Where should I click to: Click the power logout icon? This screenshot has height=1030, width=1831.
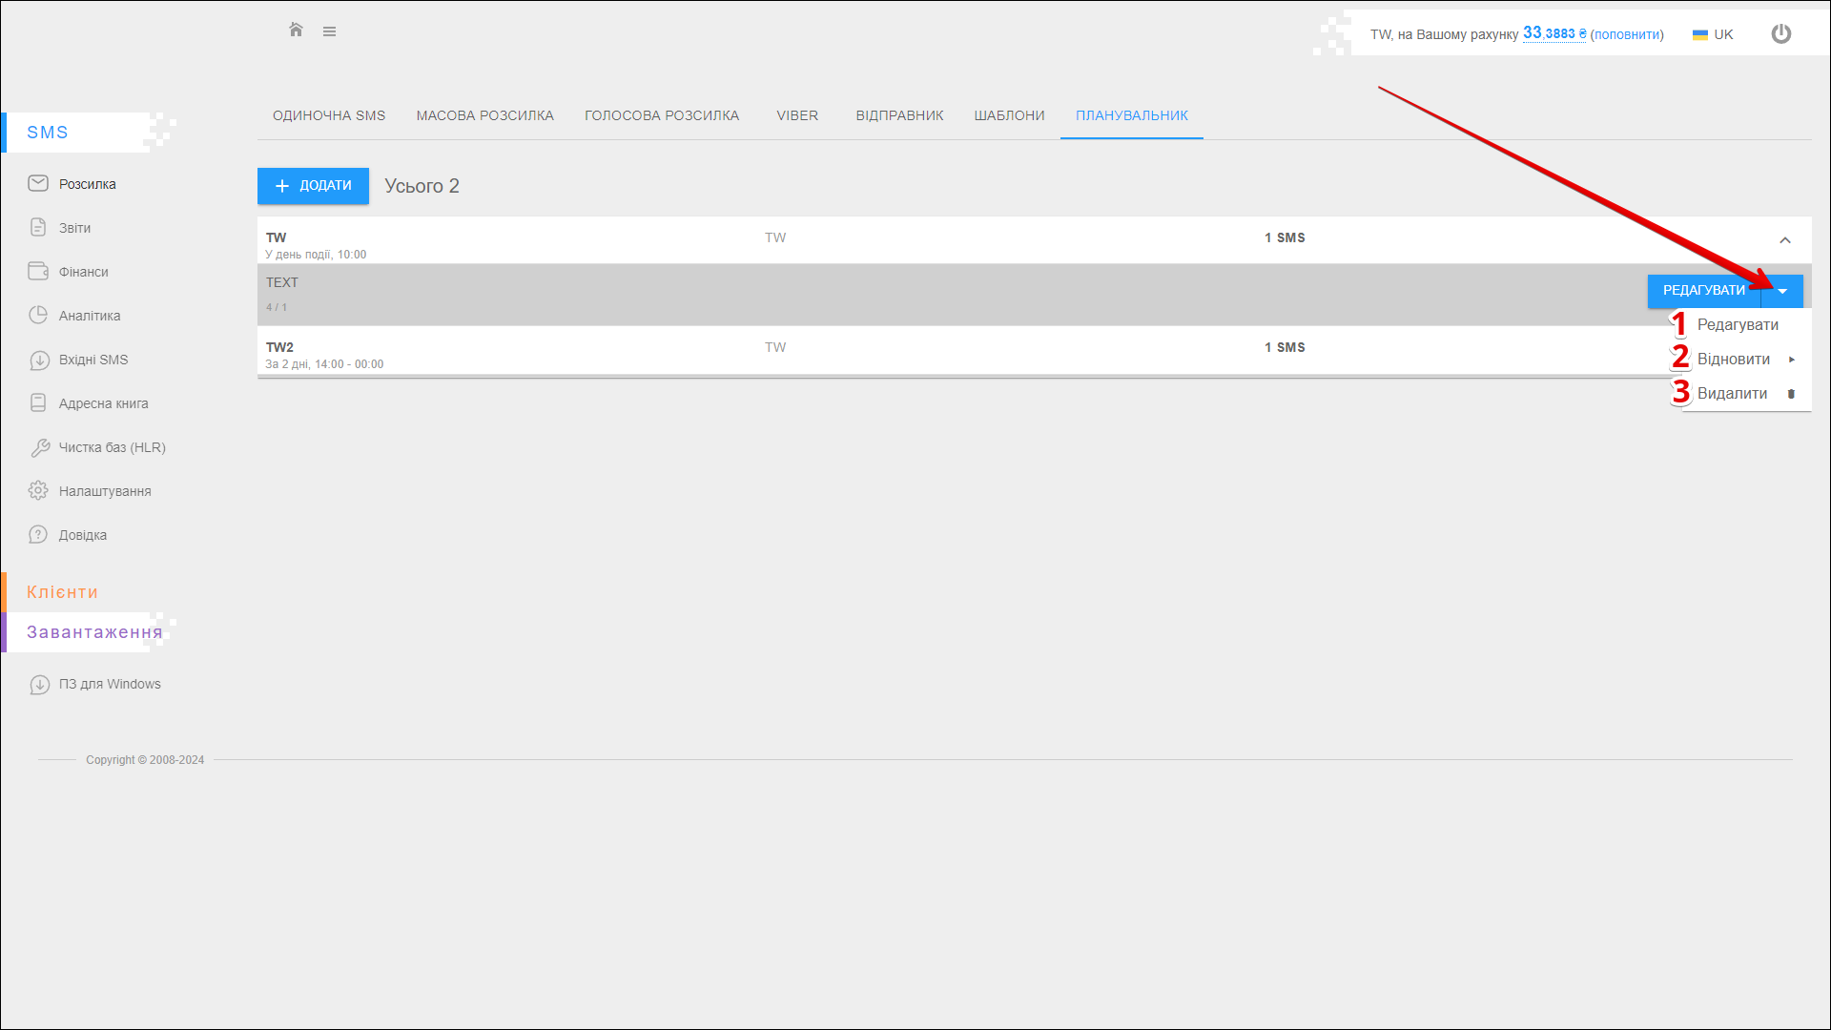1780,34
